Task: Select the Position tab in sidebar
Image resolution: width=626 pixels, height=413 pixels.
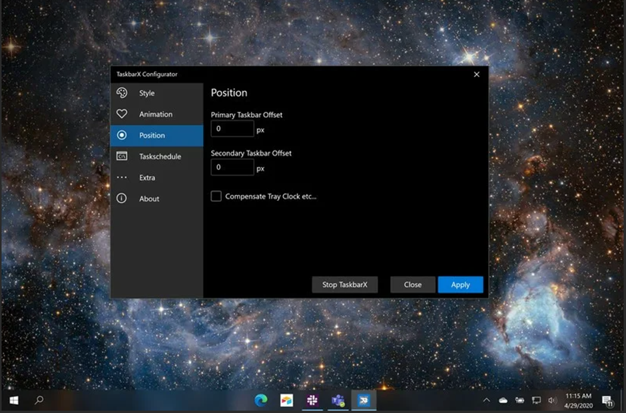Action: coord(156,136)
